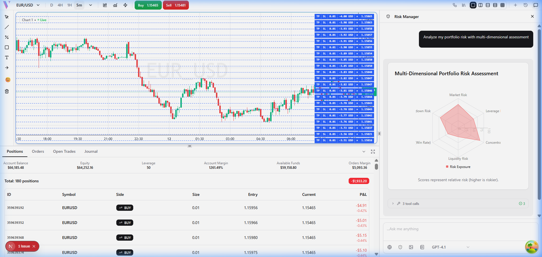The width and height of the screenshot is (542, 257).
Task: Switch to two-column split chart layout
Action: [x=480, y=5]
